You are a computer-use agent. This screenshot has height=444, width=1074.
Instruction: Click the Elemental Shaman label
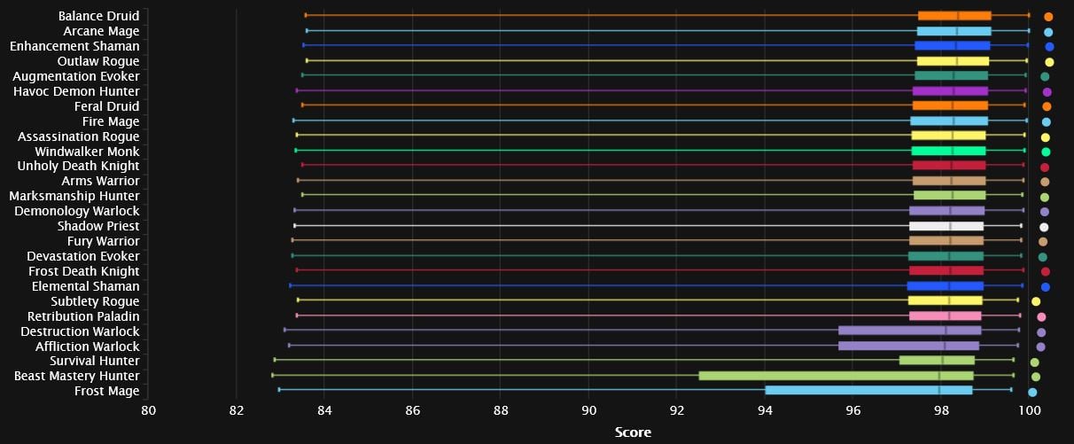pos(85,286)
